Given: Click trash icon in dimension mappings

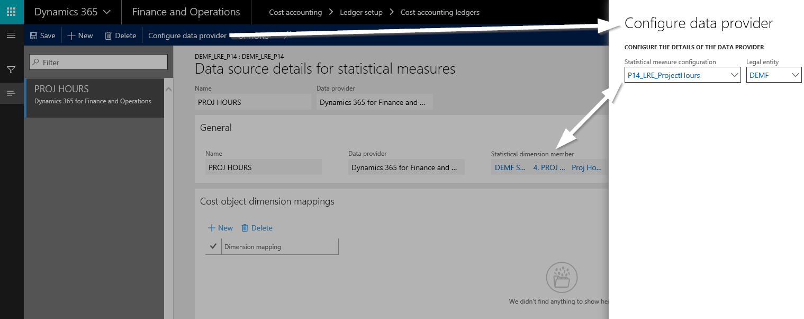Looking at the screenshot, I should [245, 228].
